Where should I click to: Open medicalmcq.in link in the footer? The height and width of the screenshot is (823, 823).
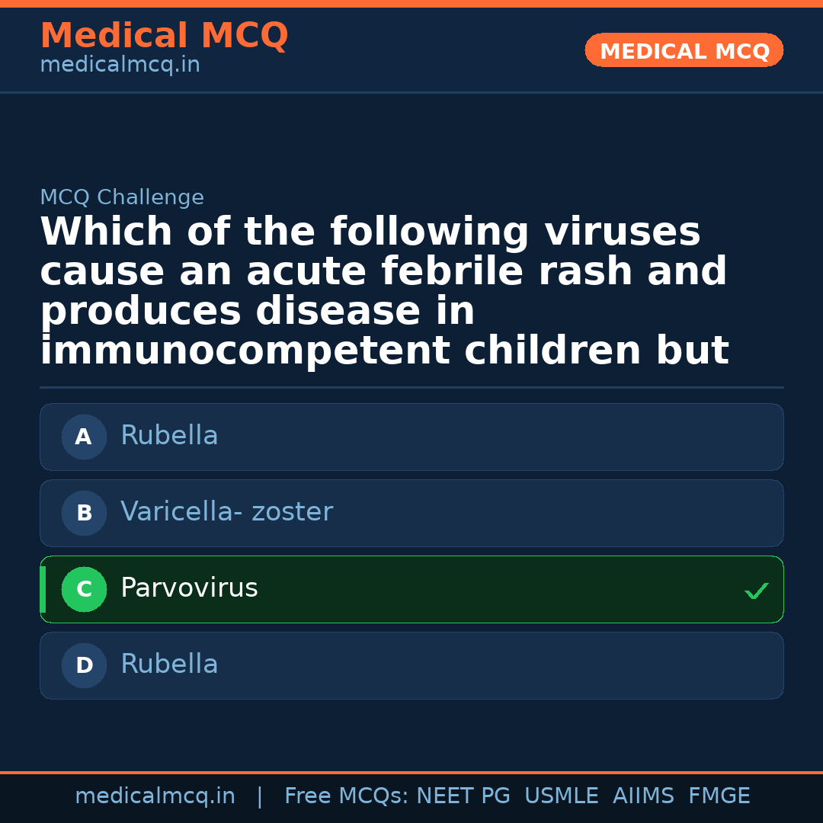[x=155, y=796]
